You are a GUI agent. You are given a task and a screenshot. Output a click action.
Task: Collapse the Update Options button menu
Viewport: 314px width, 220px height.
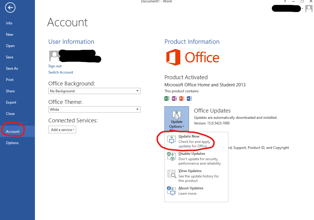(177, 119)
